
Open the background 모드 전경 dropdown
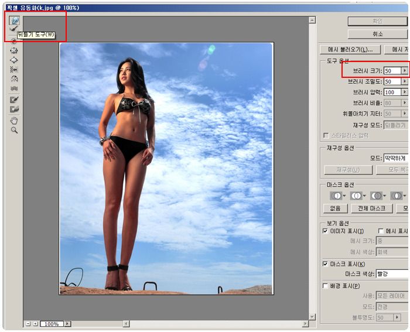[x=392, y=306]
